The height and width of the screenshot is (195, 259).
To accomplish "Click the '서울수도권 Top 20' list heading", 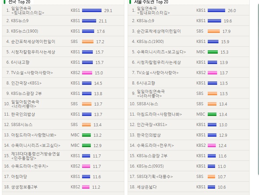I will 151,2.
